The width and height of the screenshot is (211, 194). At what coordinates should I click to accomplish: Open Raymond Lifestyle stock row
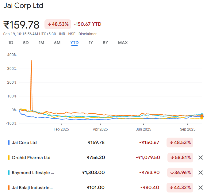[105, 173]
